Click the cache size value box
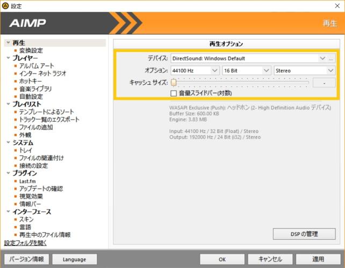Image resolution: width=345 pixels, height=268 pixels. [x=324, y=83]
